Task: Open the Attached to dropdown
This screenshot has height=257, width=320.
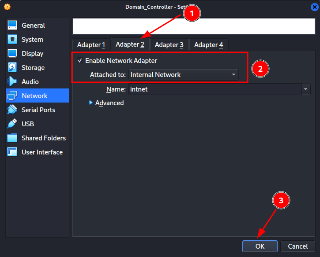Action: 184,75
